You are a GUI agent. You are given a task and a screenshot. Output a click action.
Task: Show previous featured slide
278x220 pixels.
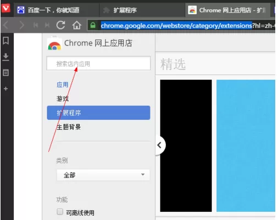(x=160, y=146)
